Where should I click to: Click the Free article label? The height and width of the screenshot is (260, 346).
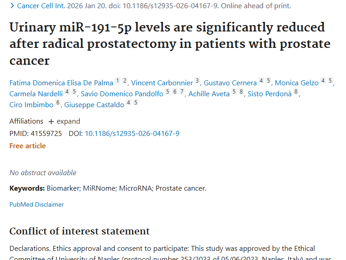pos(27,146)
